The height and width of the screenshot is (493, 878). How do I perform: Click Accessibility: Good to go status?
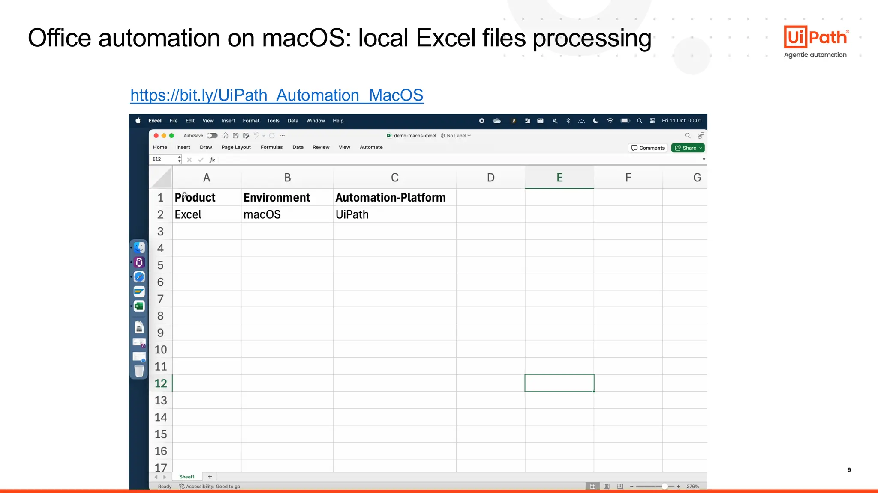(210, 487)
